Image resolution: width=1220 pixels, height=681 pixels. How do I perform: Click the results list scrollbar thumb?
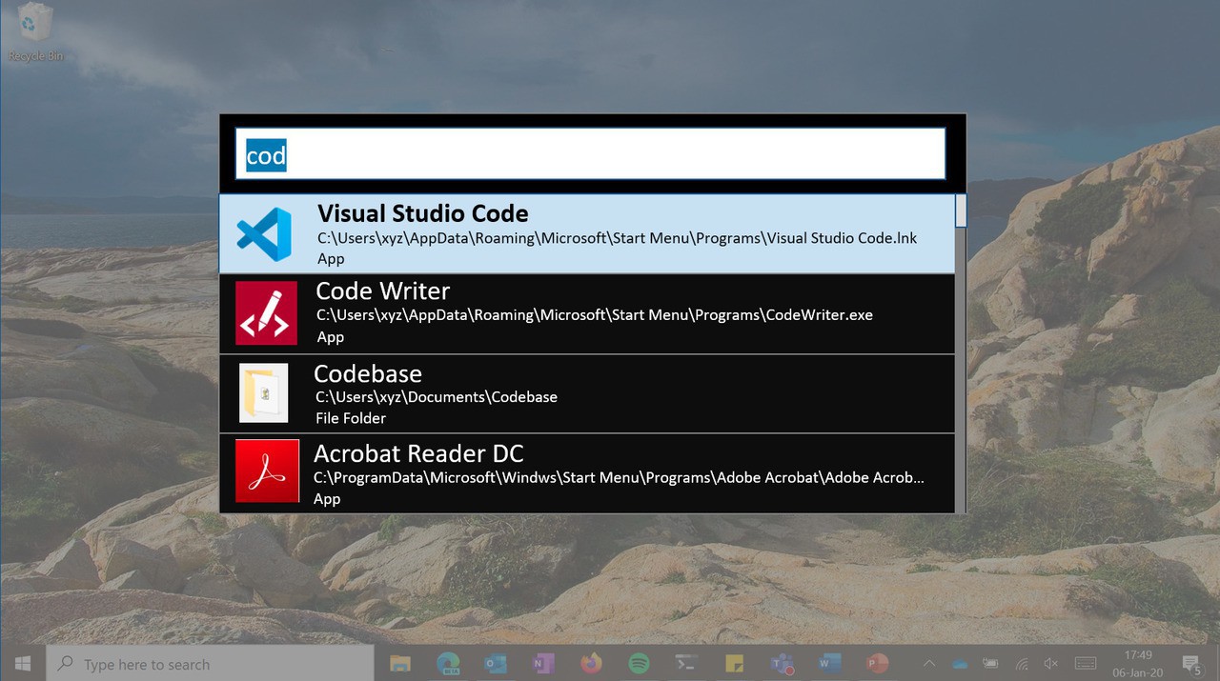click(961, 210)
